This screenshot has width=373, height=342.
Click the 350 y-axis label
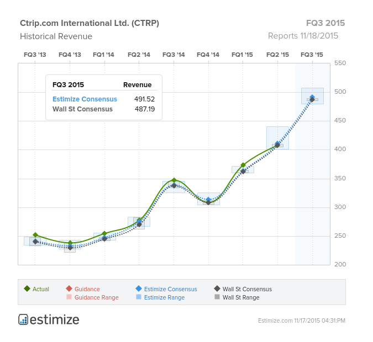340,178
